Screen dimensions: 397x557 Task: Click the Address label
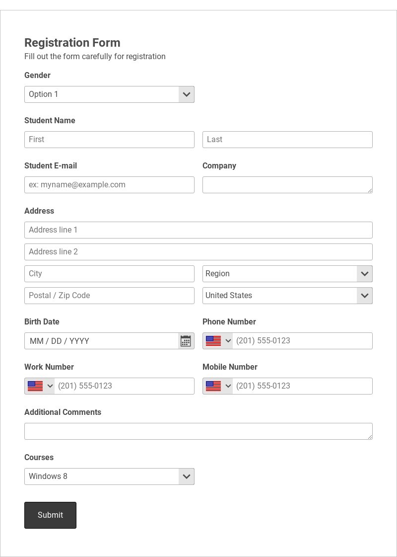(39, 211)
